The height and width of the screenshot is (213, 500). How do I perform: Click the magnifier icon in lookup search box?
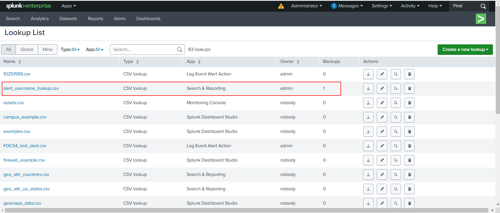click(x=179, y=50)
